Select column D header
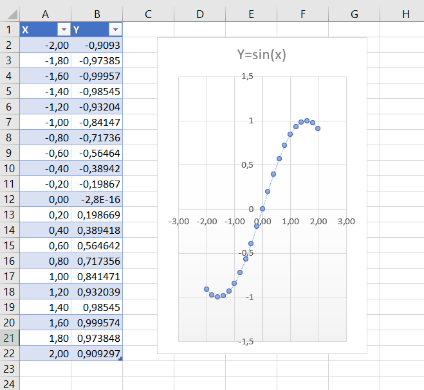The image size is (424, 390). 200,14
